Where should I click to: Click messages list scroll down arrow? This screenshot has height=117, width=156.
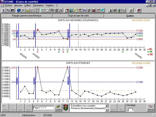click(x=107, y=110)
